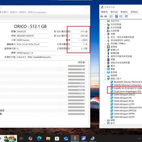The height and width of the screenshot is (142, 142).
Task: Open the 動作(A) menu in Device Manager
Action: pyautogui.click(x=114, y=12)
